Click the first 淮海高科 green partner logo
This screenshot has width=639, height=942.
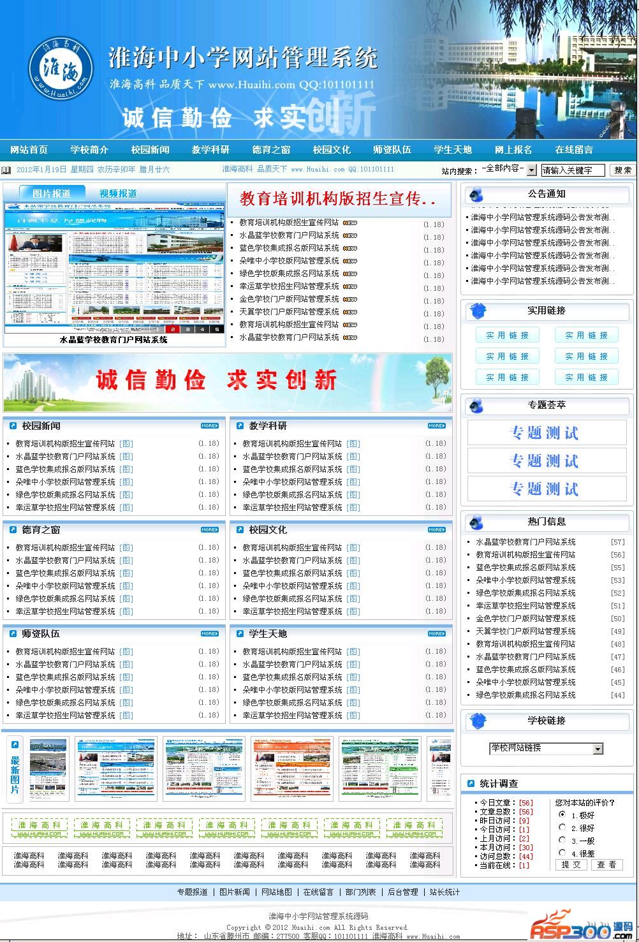tap(40, 829)
